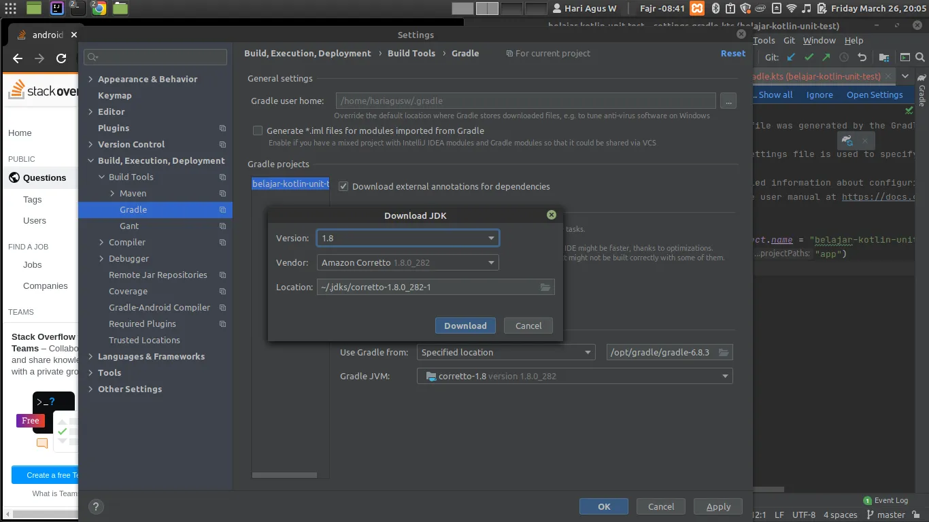Open the Use Gradle from dropdown
The width and height of the screenshot is (929, 522).
point(506,352)
